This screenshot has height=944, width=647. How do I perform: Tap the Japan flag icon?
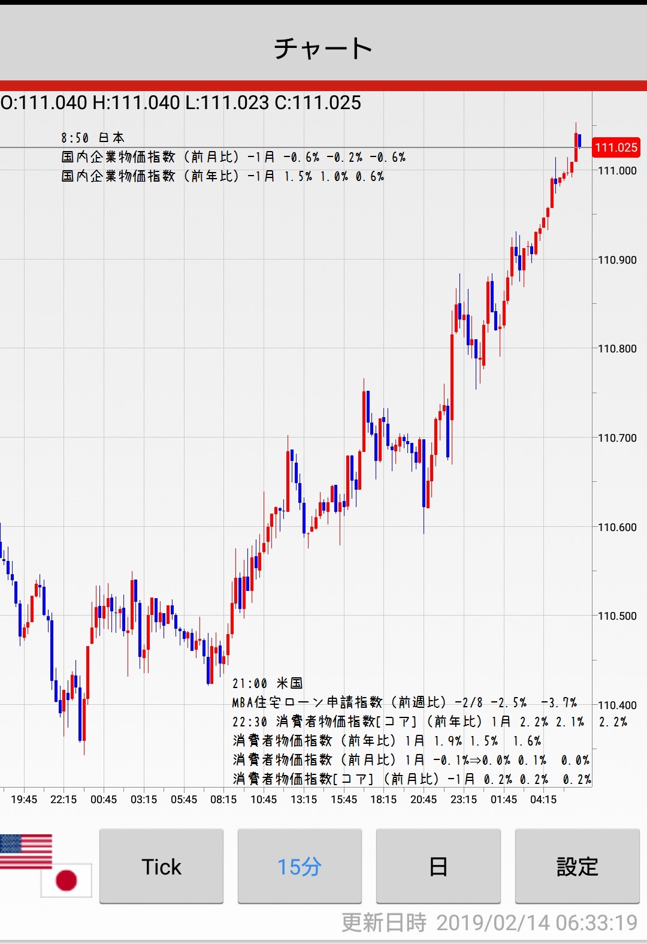click(66, 880)
